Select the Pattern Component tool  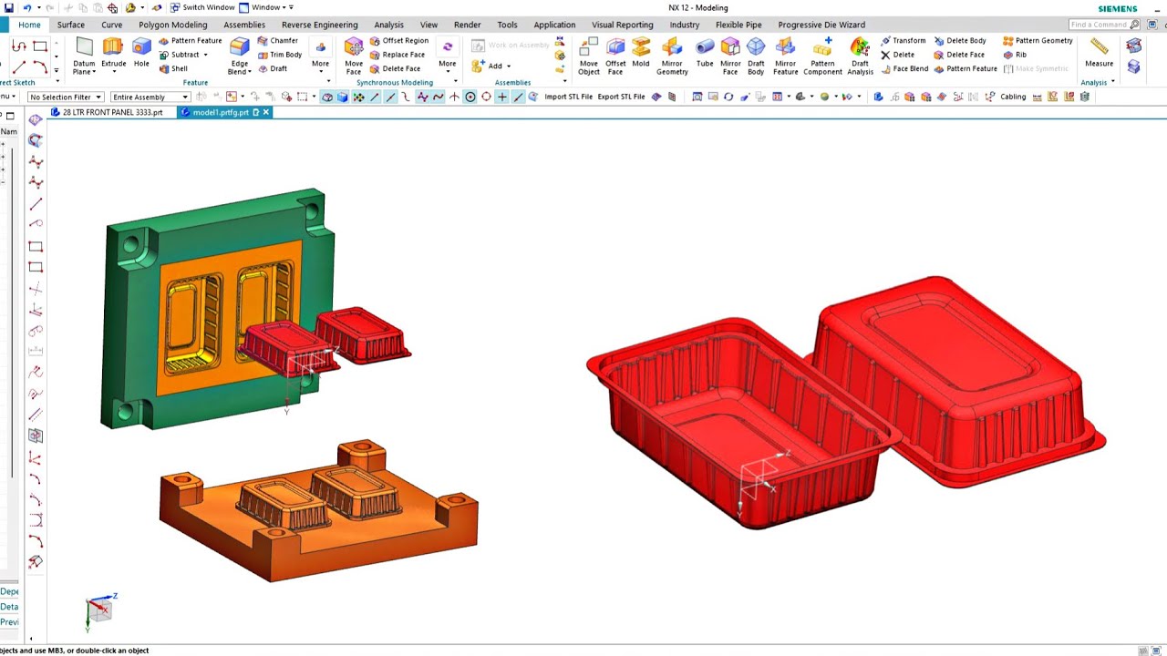[822, 56]
